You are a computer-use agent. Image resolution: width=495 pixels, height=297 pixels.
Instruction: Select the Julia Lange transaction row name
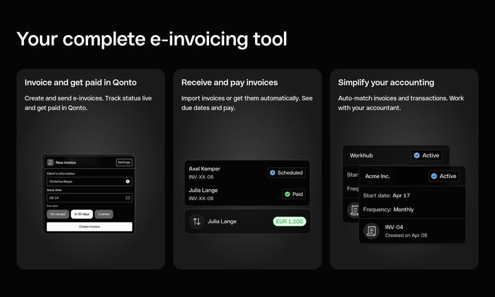222,221
